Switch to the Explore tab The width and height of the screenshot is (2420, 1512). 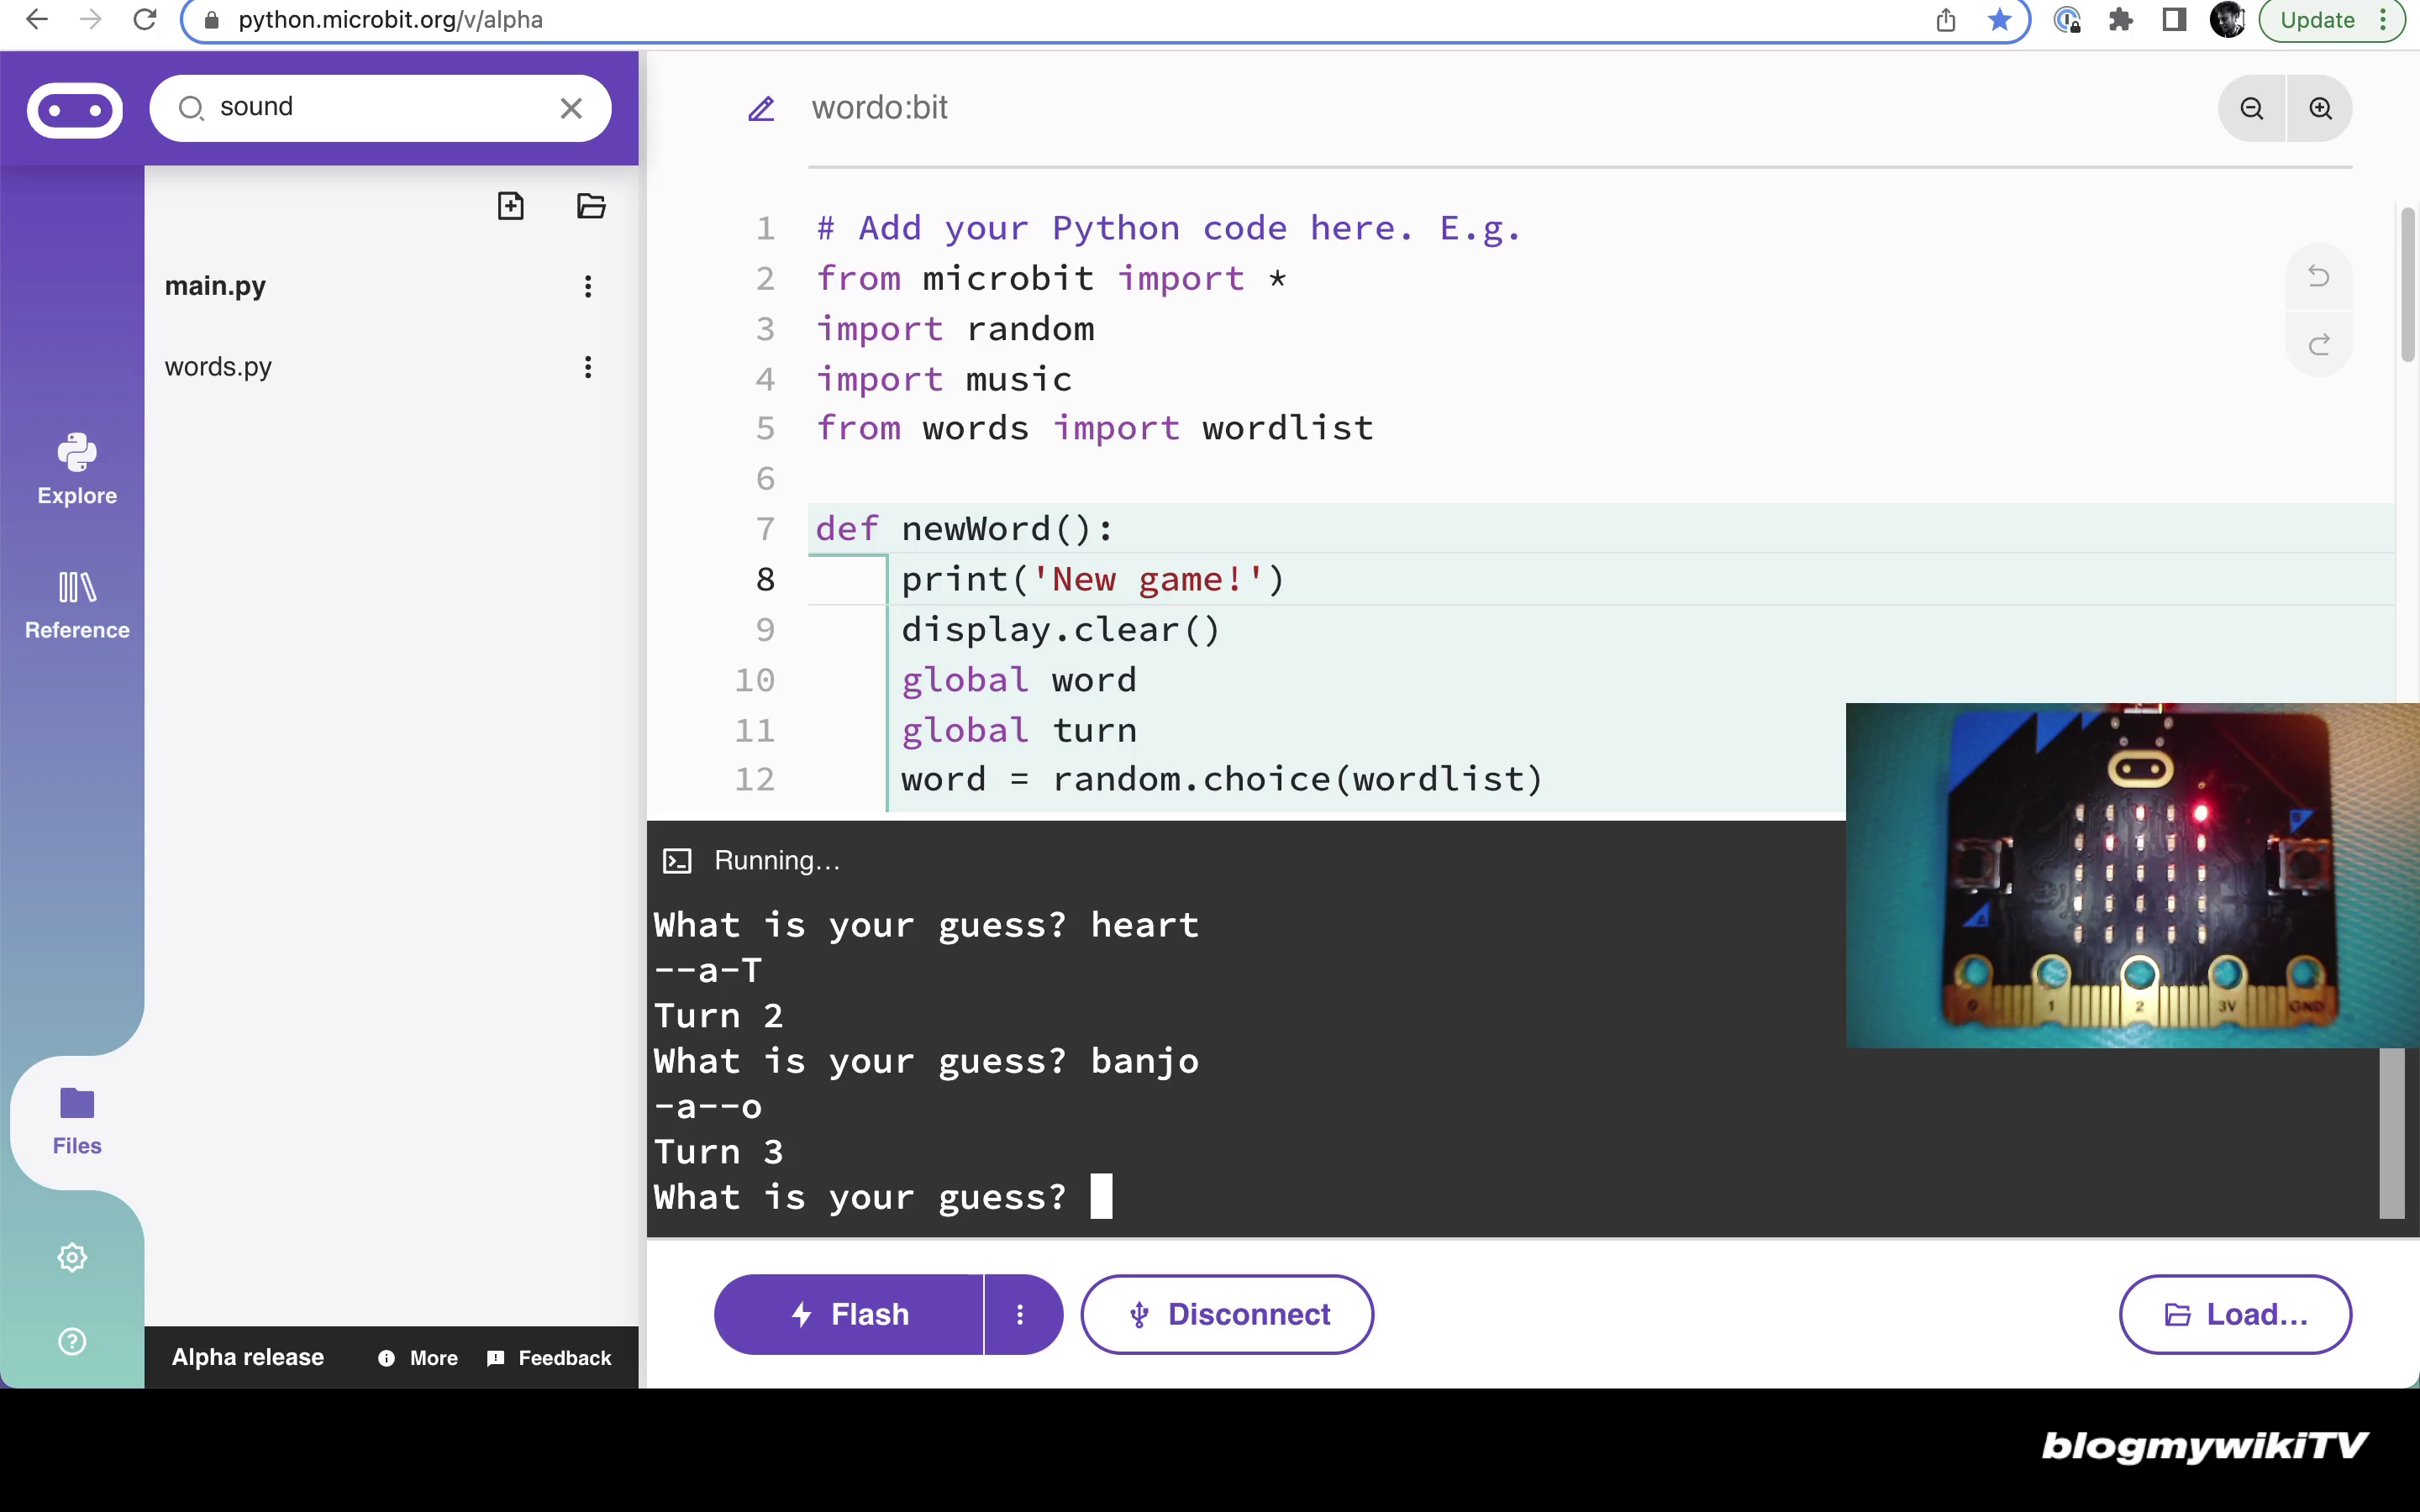(77, 470)
